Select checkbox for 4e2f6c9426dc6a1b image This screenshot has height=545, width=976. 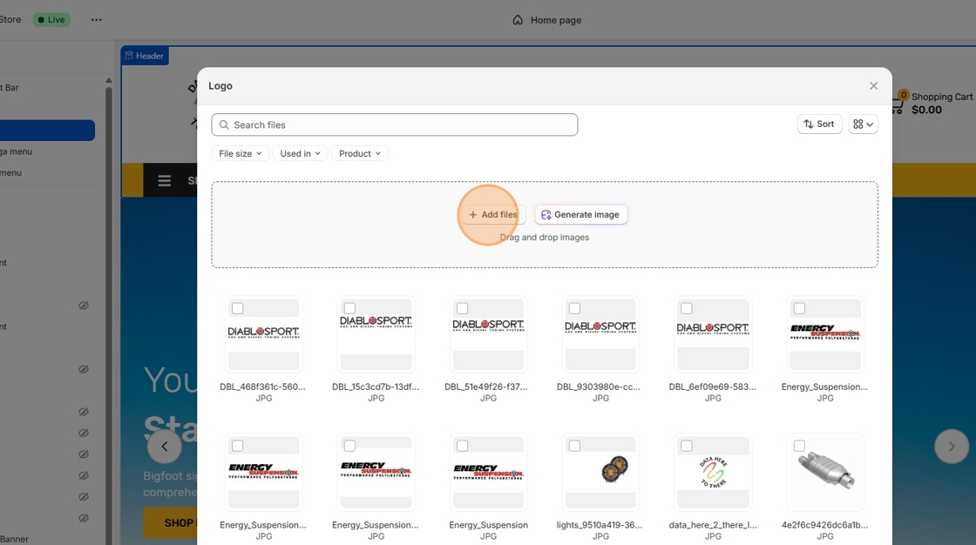tap(799, 446)
